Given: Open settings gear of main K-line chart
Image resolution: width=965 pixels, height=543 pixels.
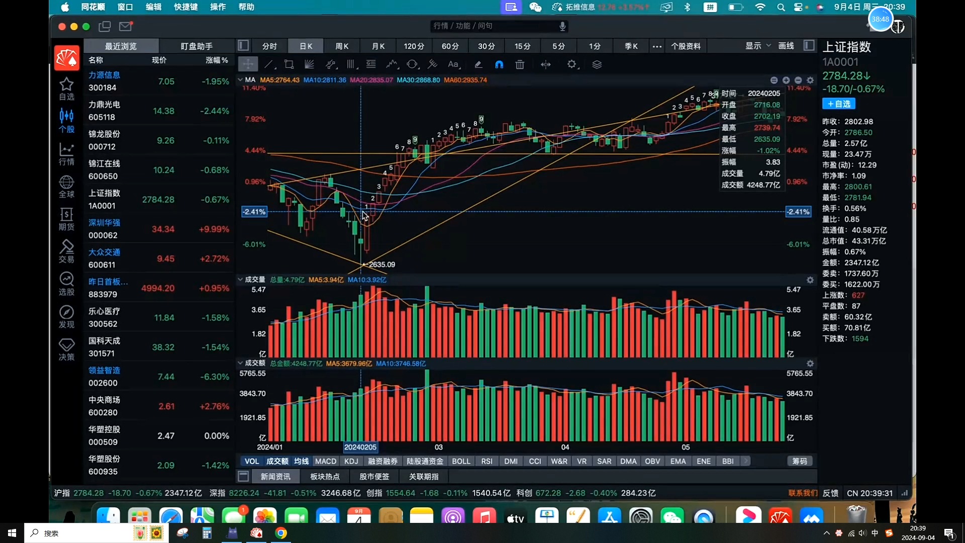Looking at the screenshot, I should 810,80.
